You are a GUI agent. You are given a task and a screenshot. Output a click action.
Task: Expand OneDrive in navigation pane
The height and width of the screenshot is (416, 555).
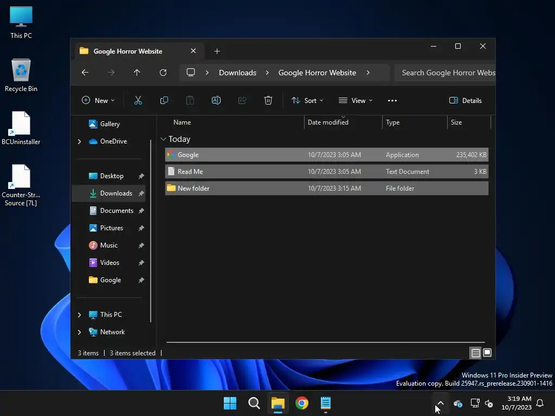[79, 141]
